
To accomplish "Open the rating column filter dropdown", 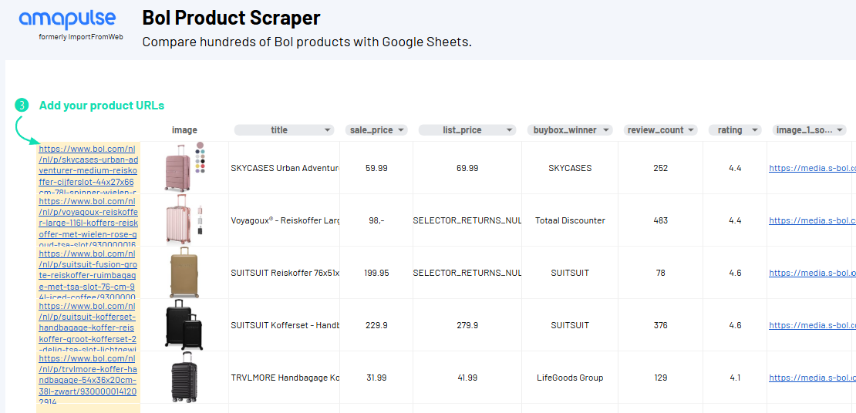I will coord(754,130).
